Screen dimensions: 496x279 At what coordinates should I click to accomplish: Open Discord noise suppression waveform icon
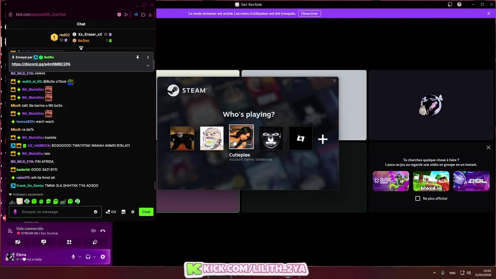coord(93,231)
